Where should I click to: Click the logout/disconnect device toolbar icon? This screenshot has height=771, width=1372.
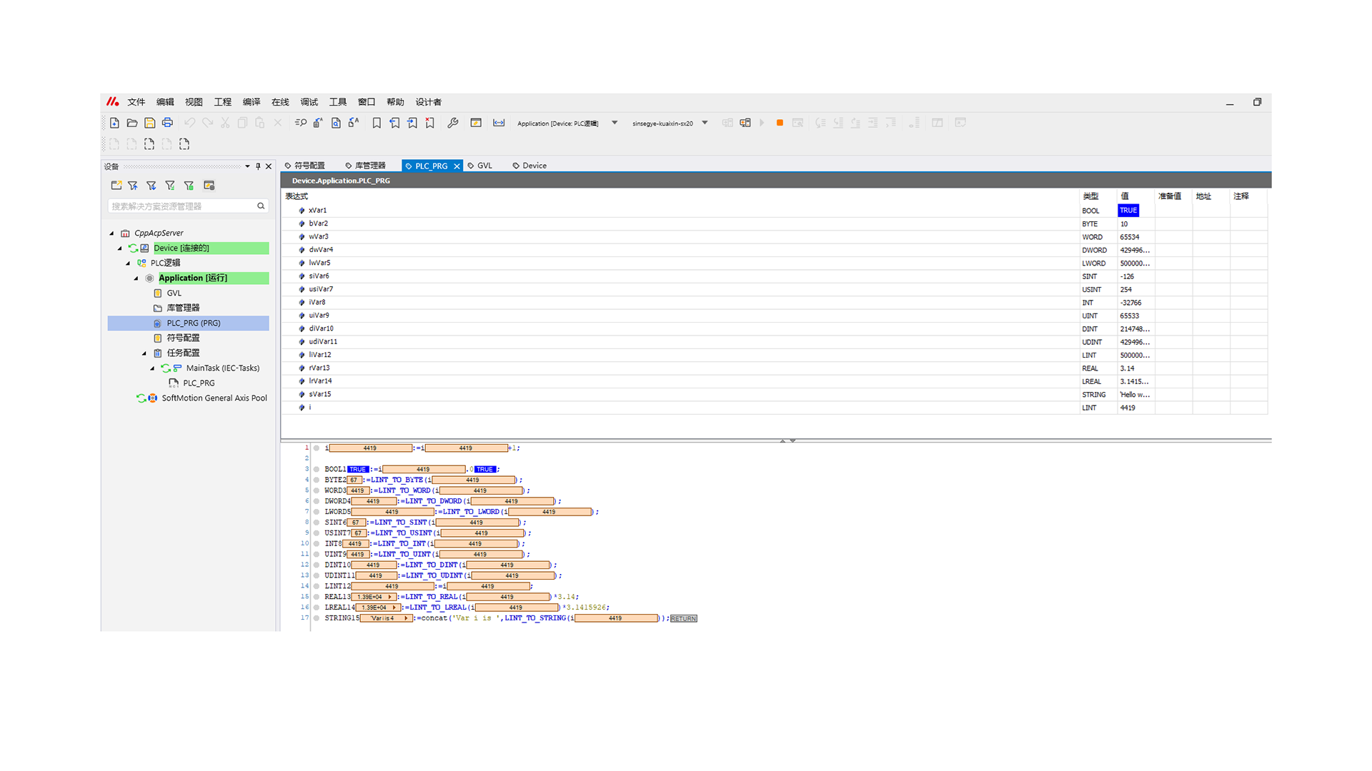pyautogui.click(x=745, y=123)
